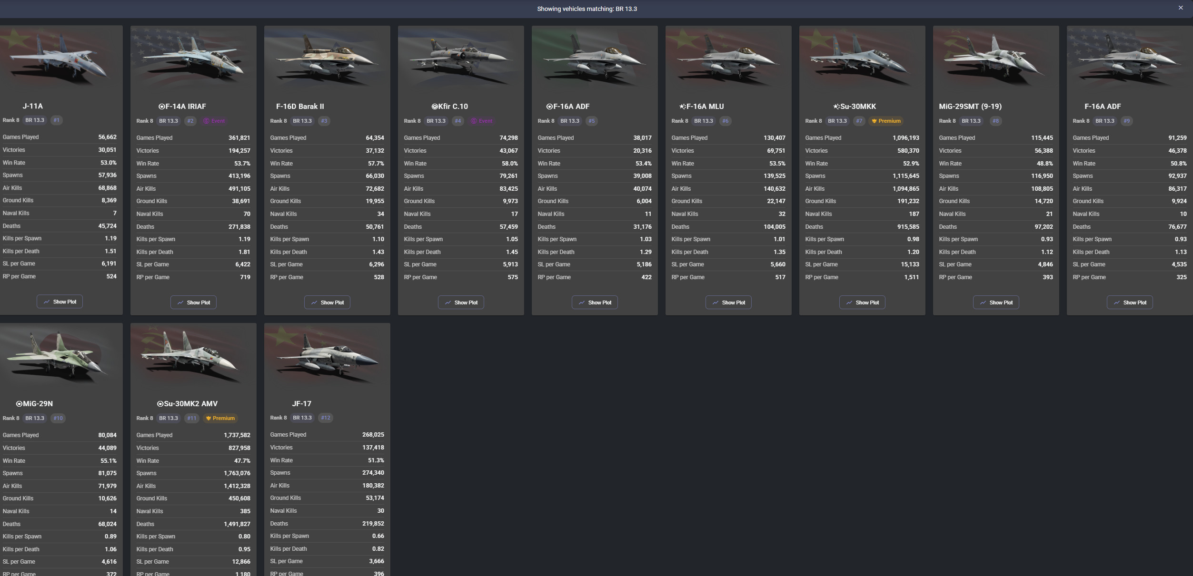The height and width of the screenshot is (576, 1193).
Task: Click the #12 rank badge on JF-17
Action: click(x=326, y=418)
